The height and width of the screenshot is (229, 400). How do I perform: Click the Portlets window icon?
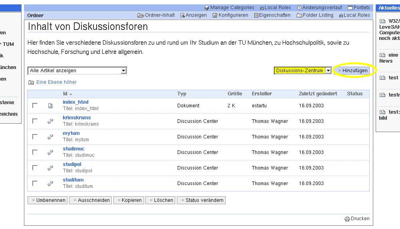click(x=350, y=8)
